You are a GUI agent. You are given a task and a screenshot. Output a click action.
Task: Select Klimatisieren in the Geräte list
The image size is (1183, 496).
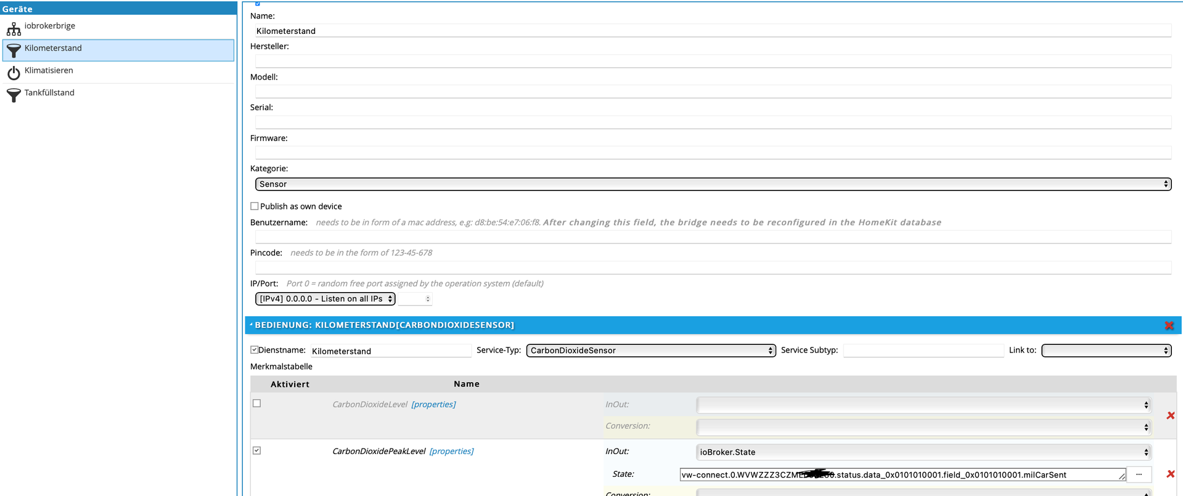pos(49,70)
